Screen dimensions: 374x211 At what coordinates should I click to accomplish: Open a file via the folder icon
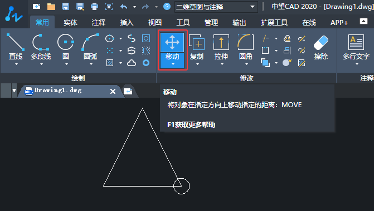pos(51,7)
